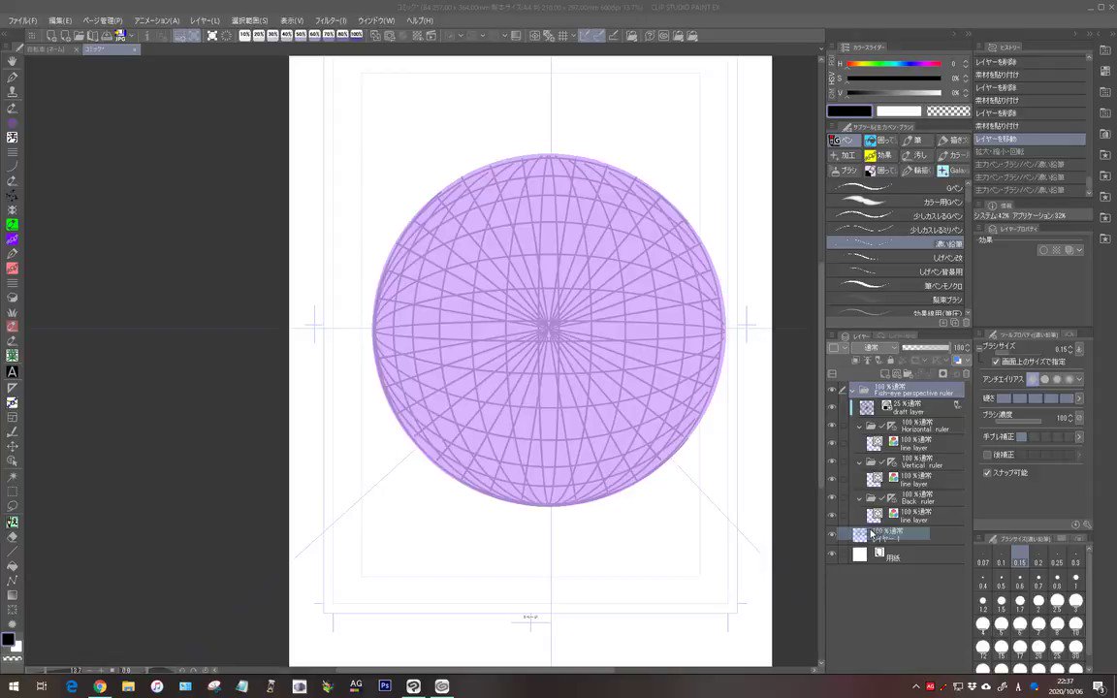1117x698 pixels.
Task: Select the 0.2 brush size preset
Action: click(x=1038, y=555)
